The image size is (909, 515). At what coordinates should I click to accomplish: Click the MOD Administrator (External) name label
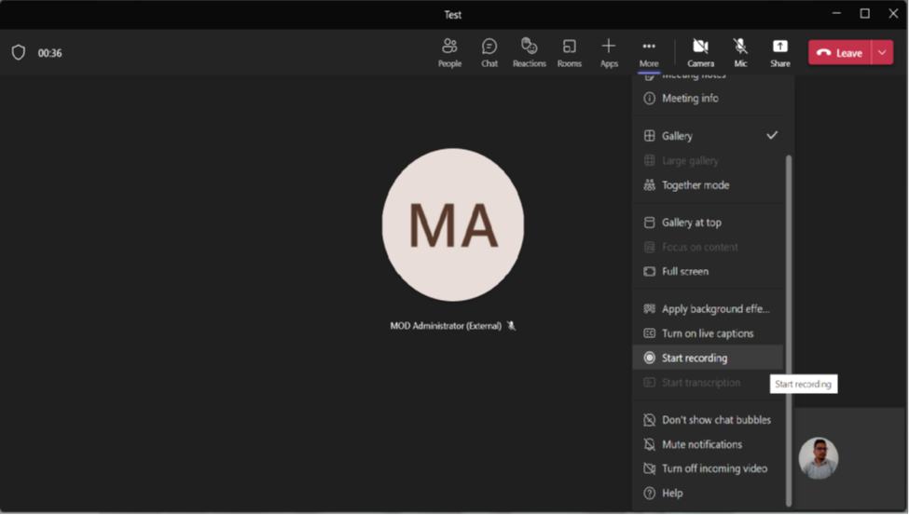point(446,326)
